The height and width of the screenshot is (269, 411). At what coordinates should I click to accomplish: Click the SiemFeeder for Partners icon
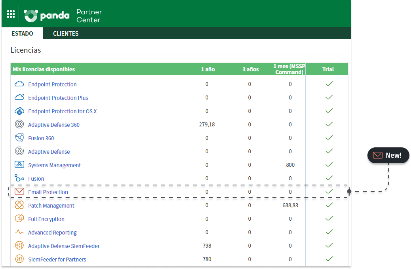click(19, 259)
